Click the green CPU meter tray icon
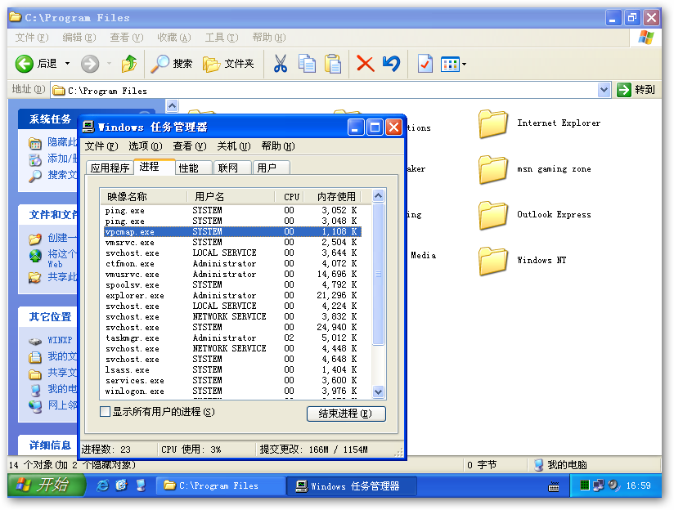 pyautogui.click(x=584, y=485)
